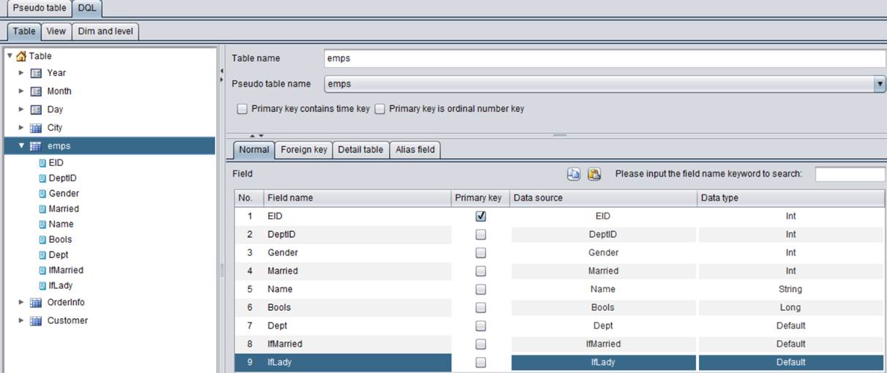
Task: Expand the Month tree node
Action: coord(22,91)
